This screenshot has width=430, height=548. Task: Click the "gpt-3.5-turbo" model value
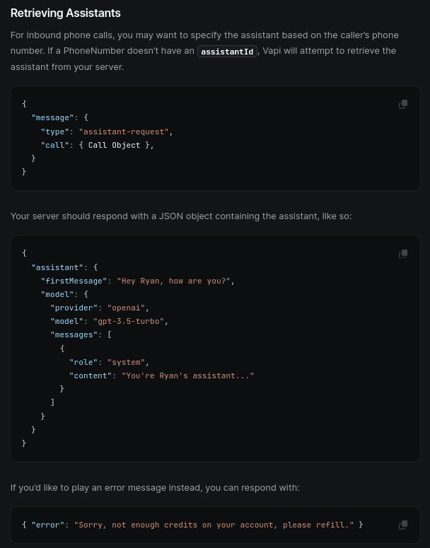coord(128,321)
